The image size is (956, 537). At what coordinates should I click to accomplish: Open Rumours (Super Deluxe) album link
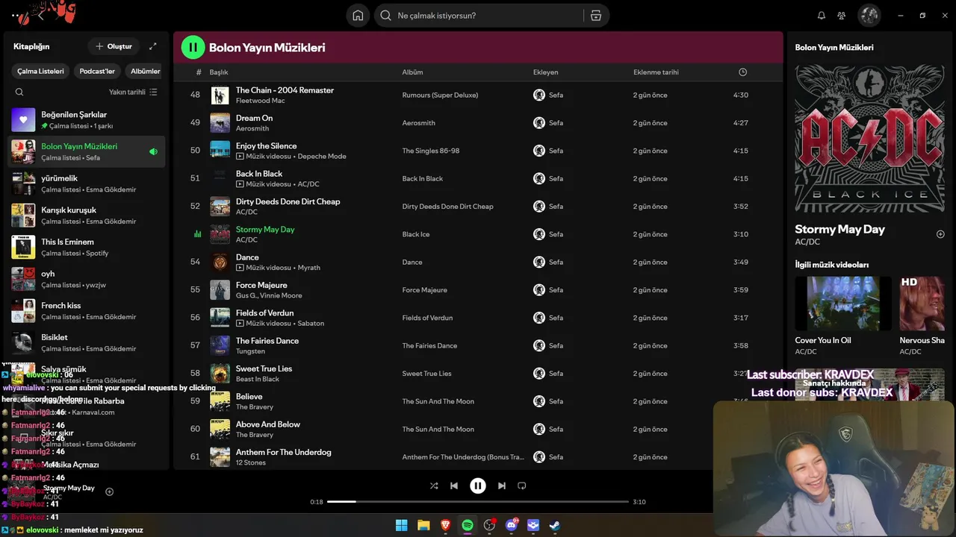(440, 95)
